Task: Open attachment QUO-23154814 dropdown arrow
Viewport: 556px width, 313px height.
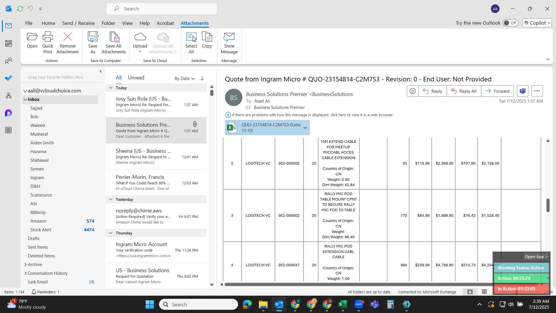Action: (x=305, y=128)
